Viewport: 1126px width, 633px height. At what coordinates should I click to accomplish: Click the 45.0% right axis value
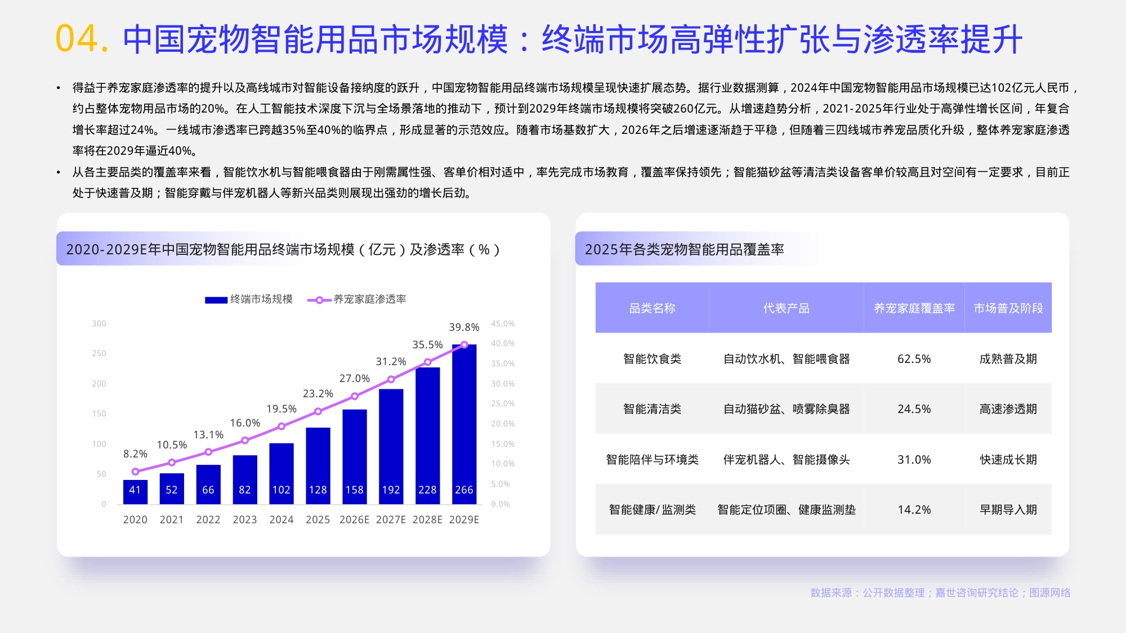click(x=503, y=324)
